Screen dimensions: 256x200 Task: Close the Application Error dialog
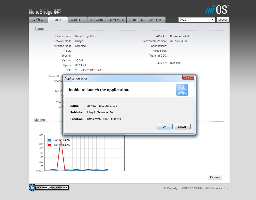[188, 77]
